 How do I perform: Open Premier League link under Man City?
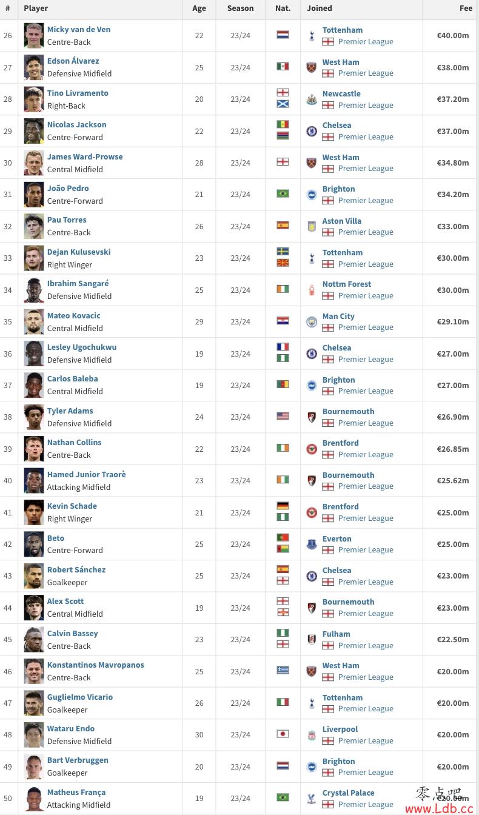tap(366, 327)
